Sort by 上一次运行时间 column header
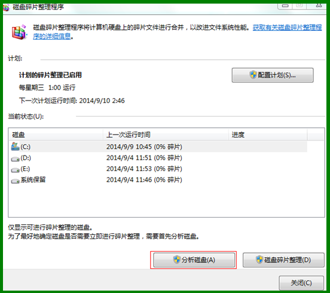 point(166,135)
